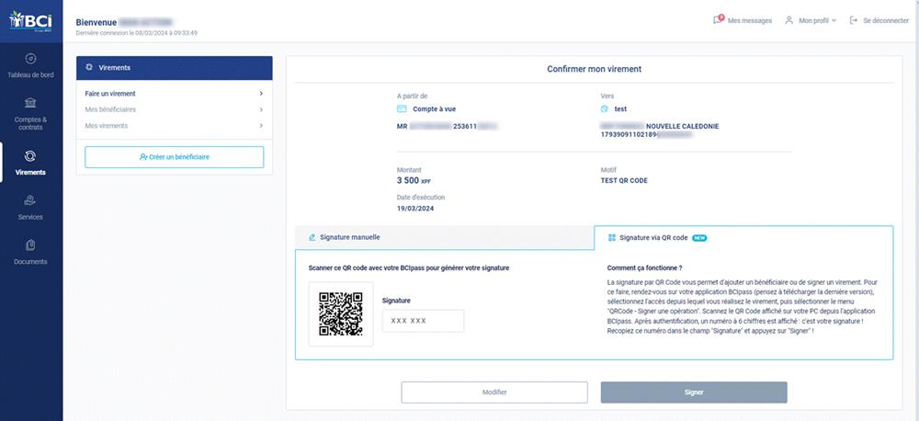Screen dimensions: 919x421
Task: Click the BCI logo
Action: pyautogui.click(x=31, y=20)
